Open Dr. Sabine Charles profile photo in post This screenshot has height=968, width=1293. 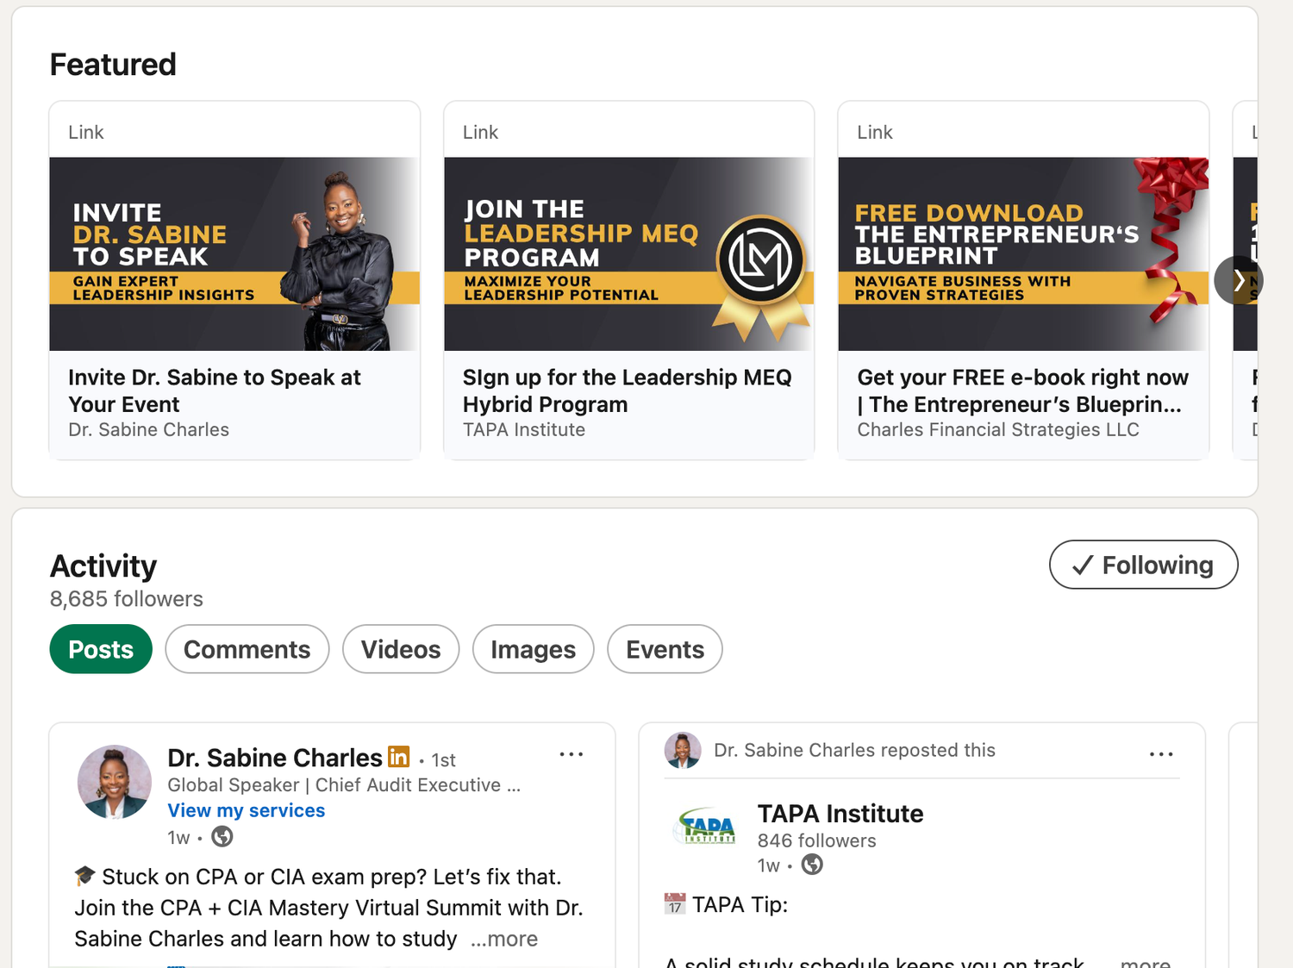[115, 782]
